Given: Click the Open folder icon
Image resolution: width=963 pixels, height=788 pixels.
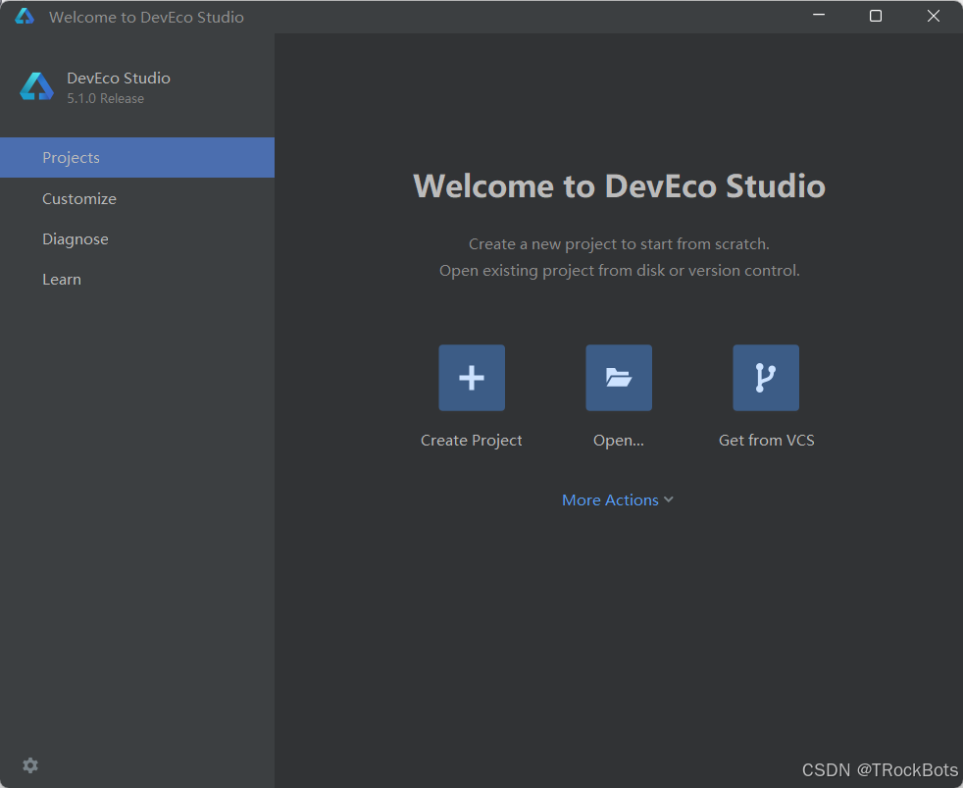Looking at the screenshot, I should [619, 378].
